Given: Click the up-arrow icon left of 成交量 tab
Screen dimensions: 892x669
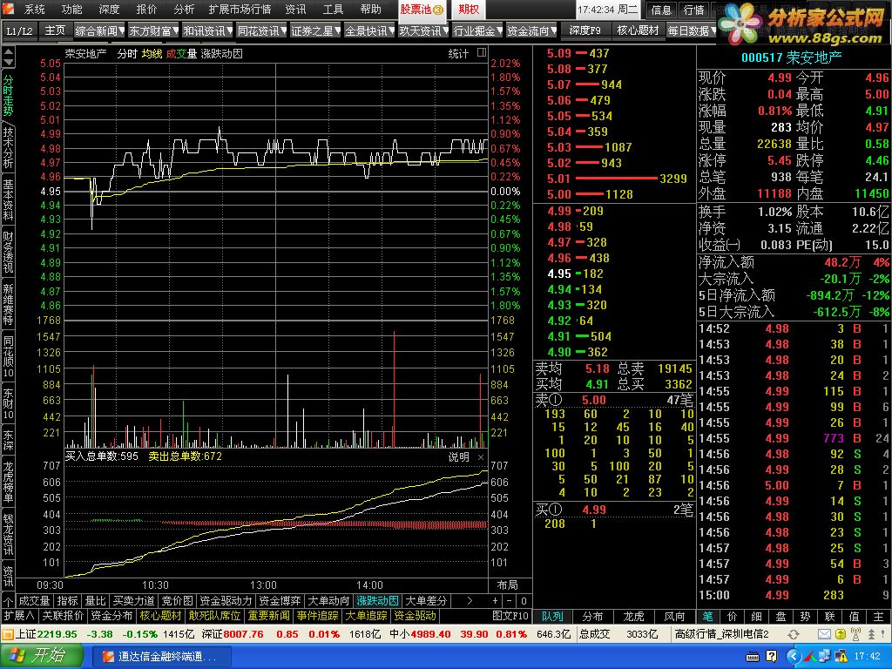Looking at the screenshot, I should click(8, 601).
